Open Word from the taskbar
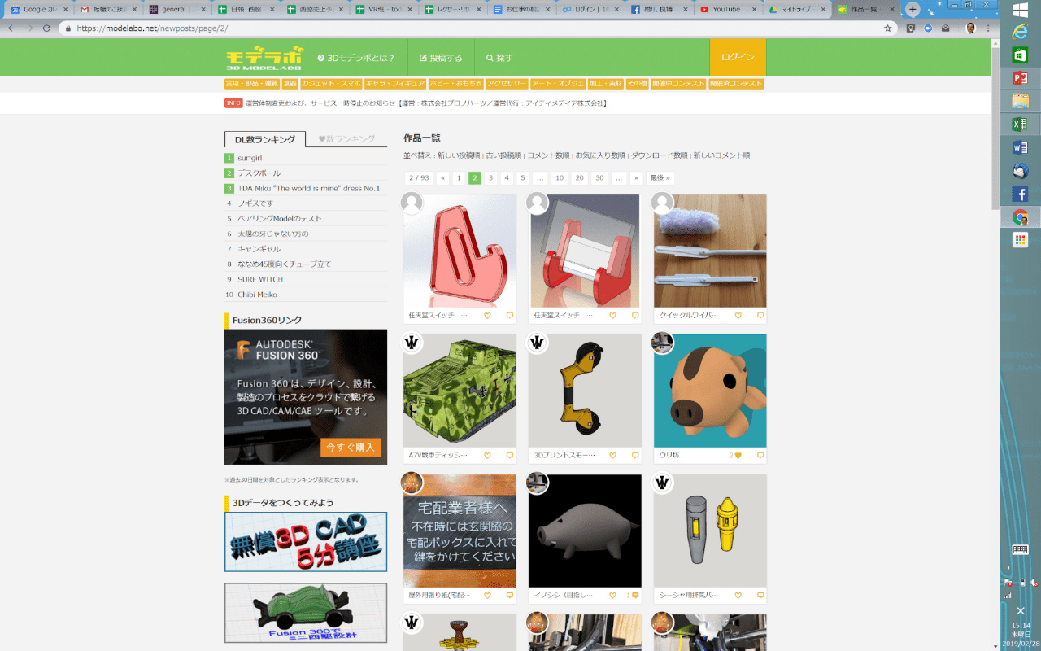Screen dimensions: 1041x651 (x=1020, y=147)
